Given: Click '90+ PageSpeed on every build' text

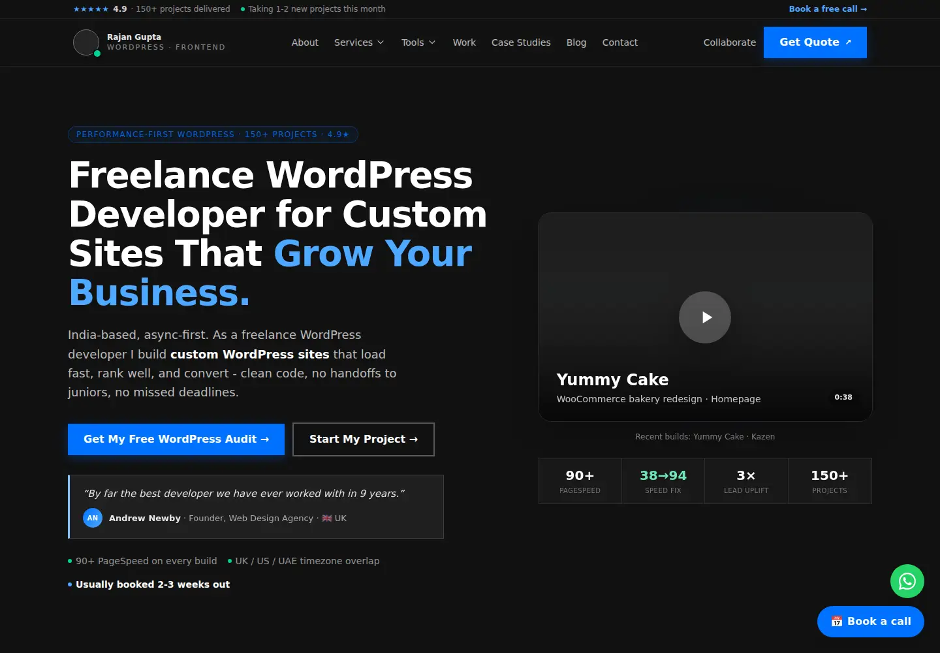Looking at the screenshot, I should coord(146,561).
